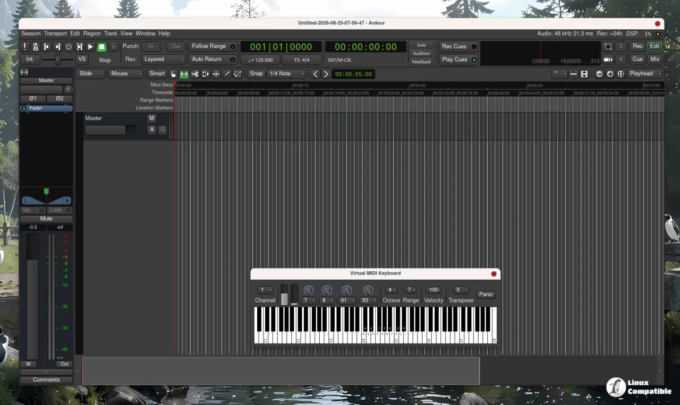Image resolution: width=680 pixels, height=405 pixels.
Task: Click the Master track gain slider
Action: pos(110,130)
